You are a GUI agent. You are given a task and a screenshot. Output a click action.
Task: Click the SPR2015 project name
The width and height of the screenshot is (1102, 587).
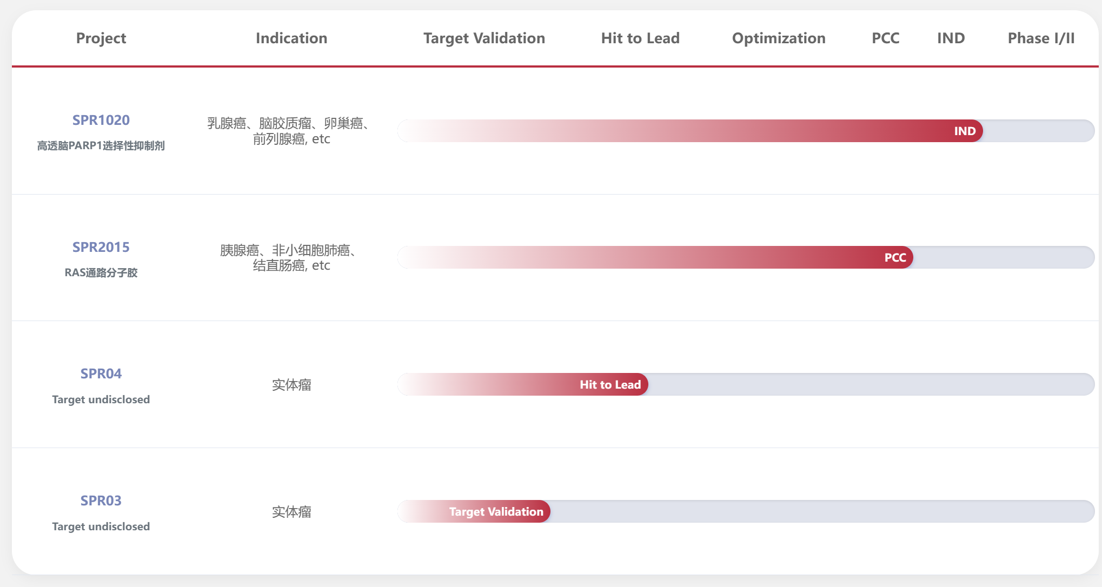(101, 247)
